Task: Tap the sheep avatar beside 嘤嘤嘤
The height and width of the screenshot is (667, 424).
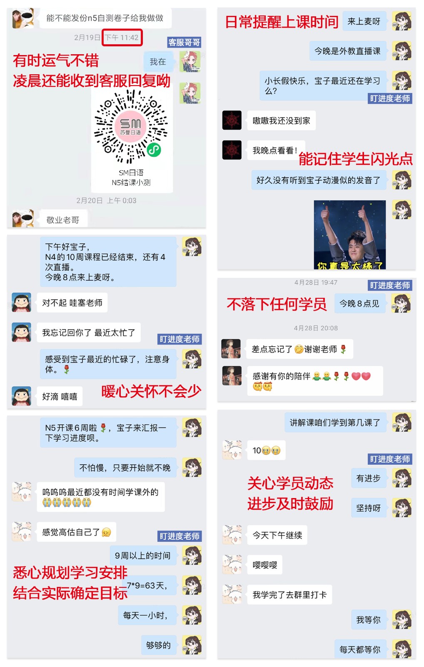Action: click(x=232, y=564)
